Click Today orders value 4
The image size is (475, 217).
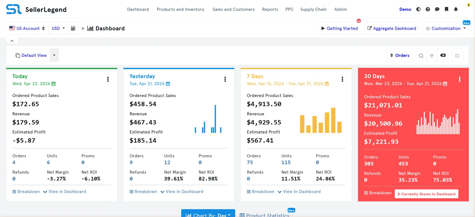click(x=14, y=163)
